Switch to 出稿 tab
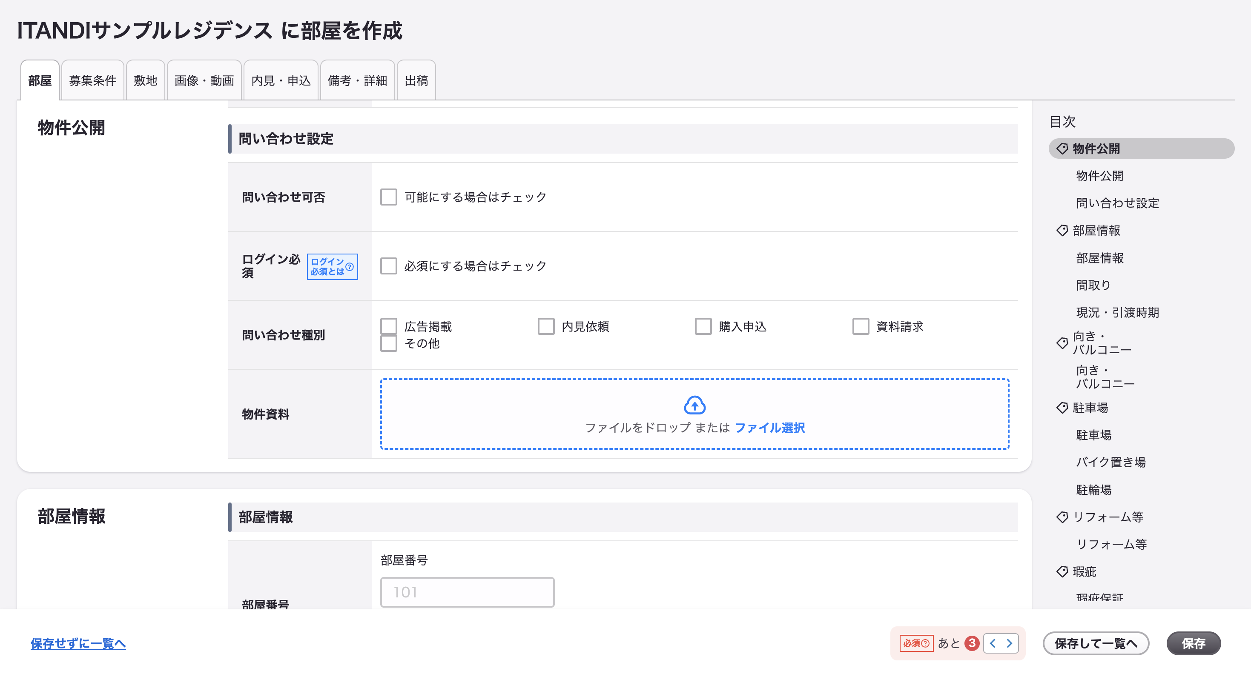This screenshot has width=1251, height=674. (x=416, y=80)
